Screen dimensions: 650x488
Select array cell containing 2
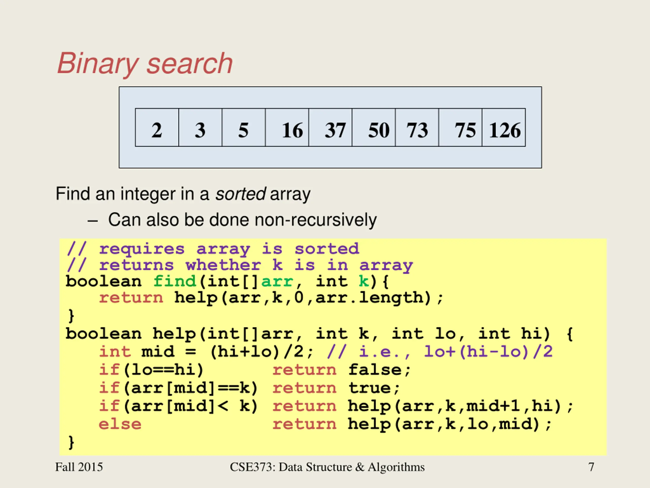[157, 127]
